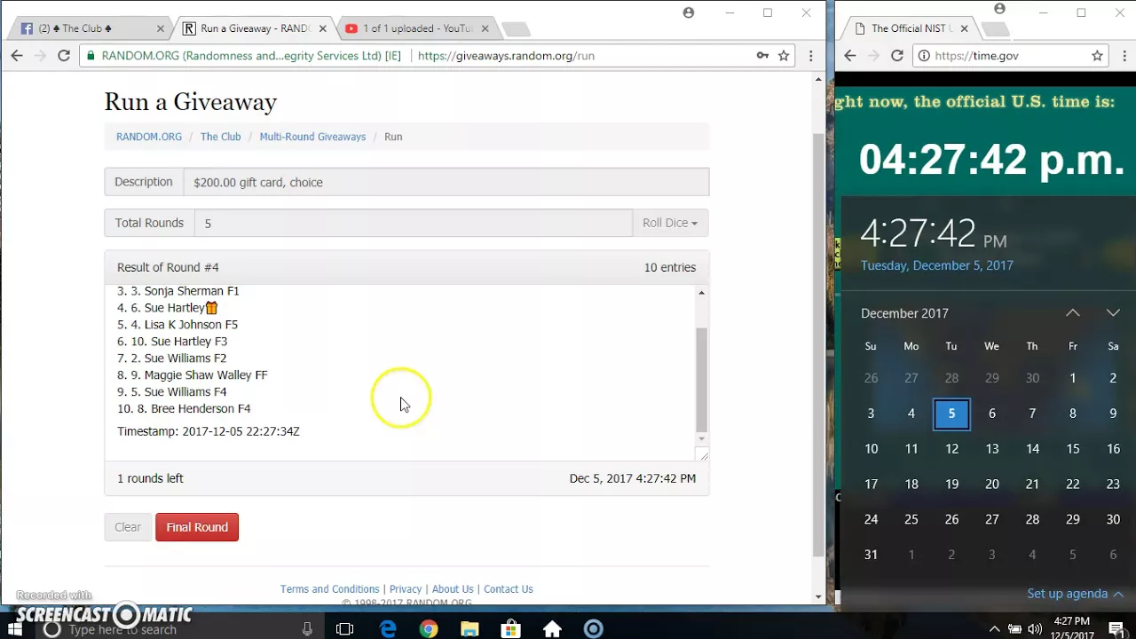Switch to the '1 of 1 uploaded - YouTube' tab
This screenshot has height=639, width=1136.
(417, 28)
